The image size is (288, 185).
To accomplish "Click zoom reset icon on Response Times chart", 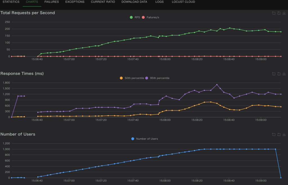I will pos(279,74).
